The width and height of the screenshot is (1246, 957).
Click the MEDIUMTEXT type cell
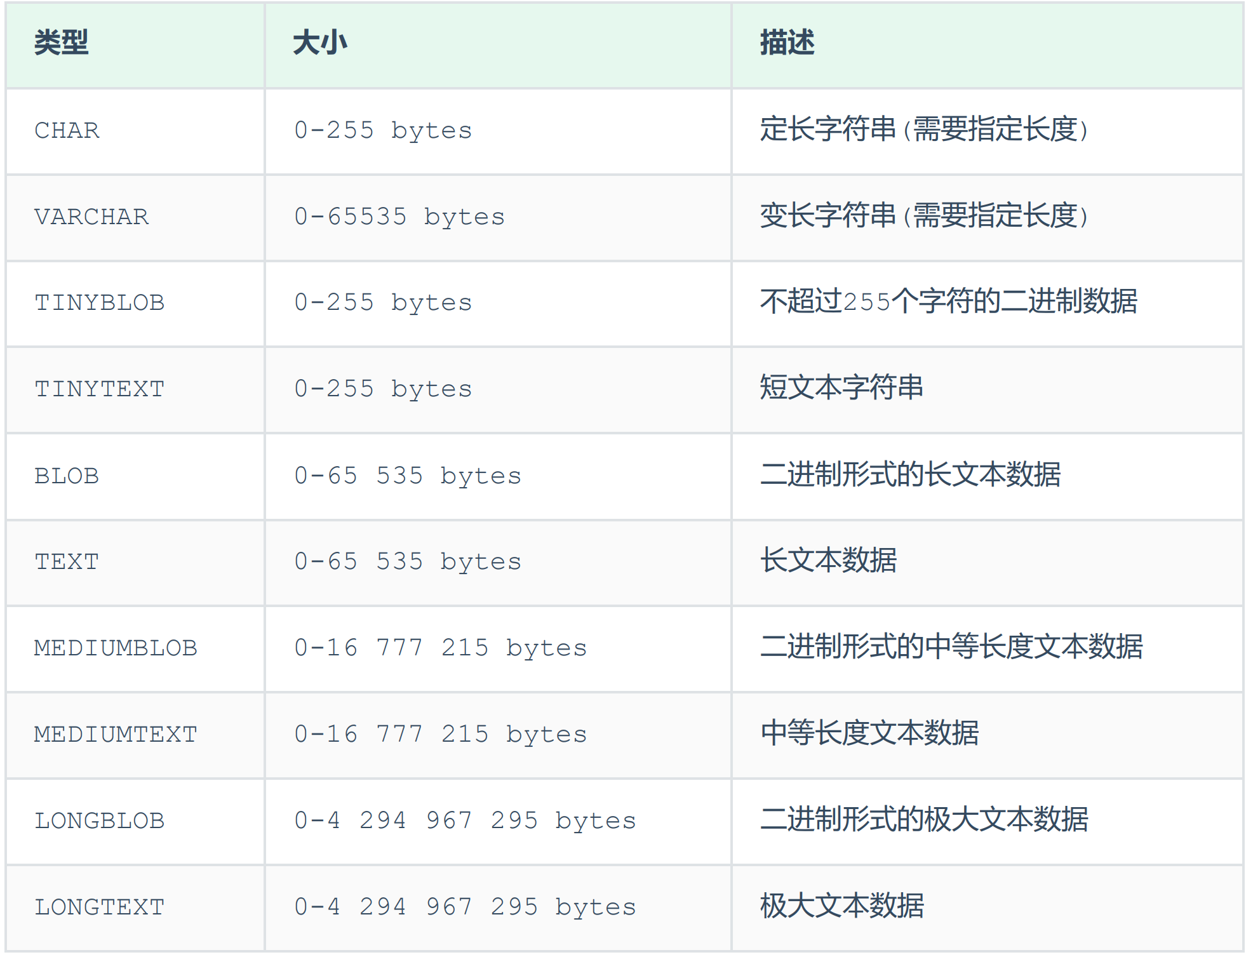(116, 734)
